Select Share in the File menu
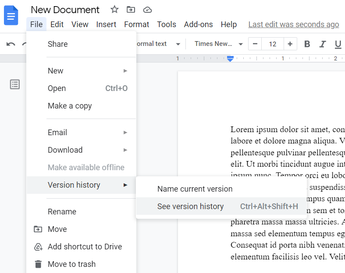Screen dimensions: 345x273 [81, 44]
